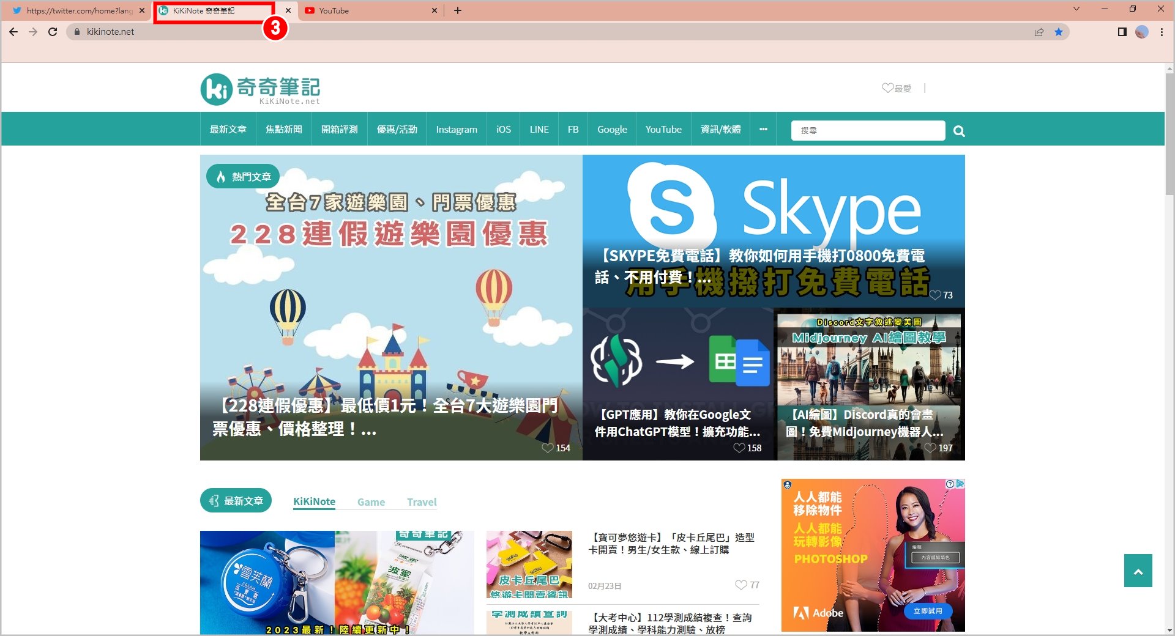Open the Google nav menu
1175x636 pixels.
[x=612, y=129]
